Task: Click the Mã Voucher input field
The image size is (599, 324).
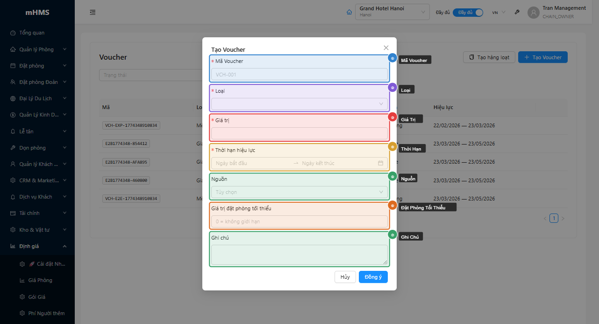Action: tap(299, 75)
